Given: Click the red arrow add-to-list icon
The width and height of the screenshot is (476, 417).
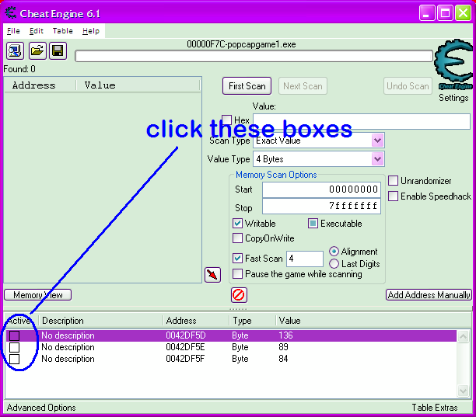Looking at the screenshot, I should click(212, 275).
